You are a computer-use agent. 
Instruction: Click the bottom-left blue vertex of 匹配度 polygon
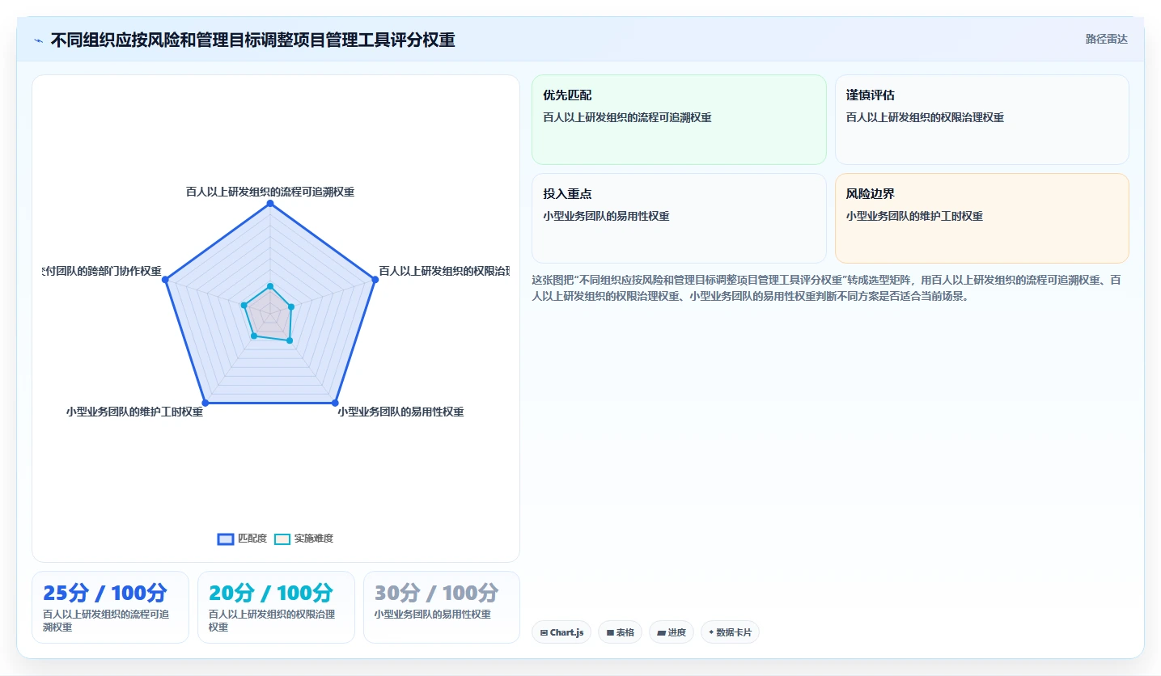(205, 402)
